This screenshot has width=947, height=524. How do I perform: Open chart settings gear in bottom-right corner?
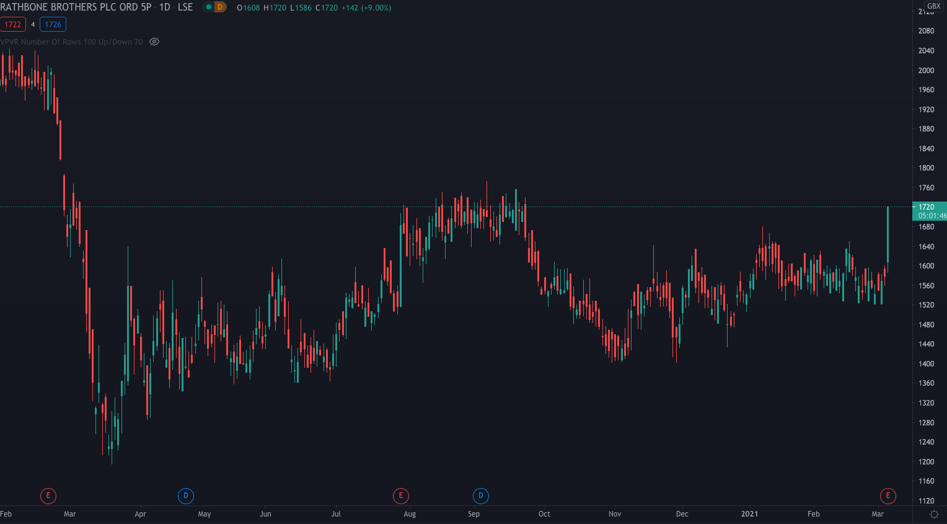click(x=934, y=514)
